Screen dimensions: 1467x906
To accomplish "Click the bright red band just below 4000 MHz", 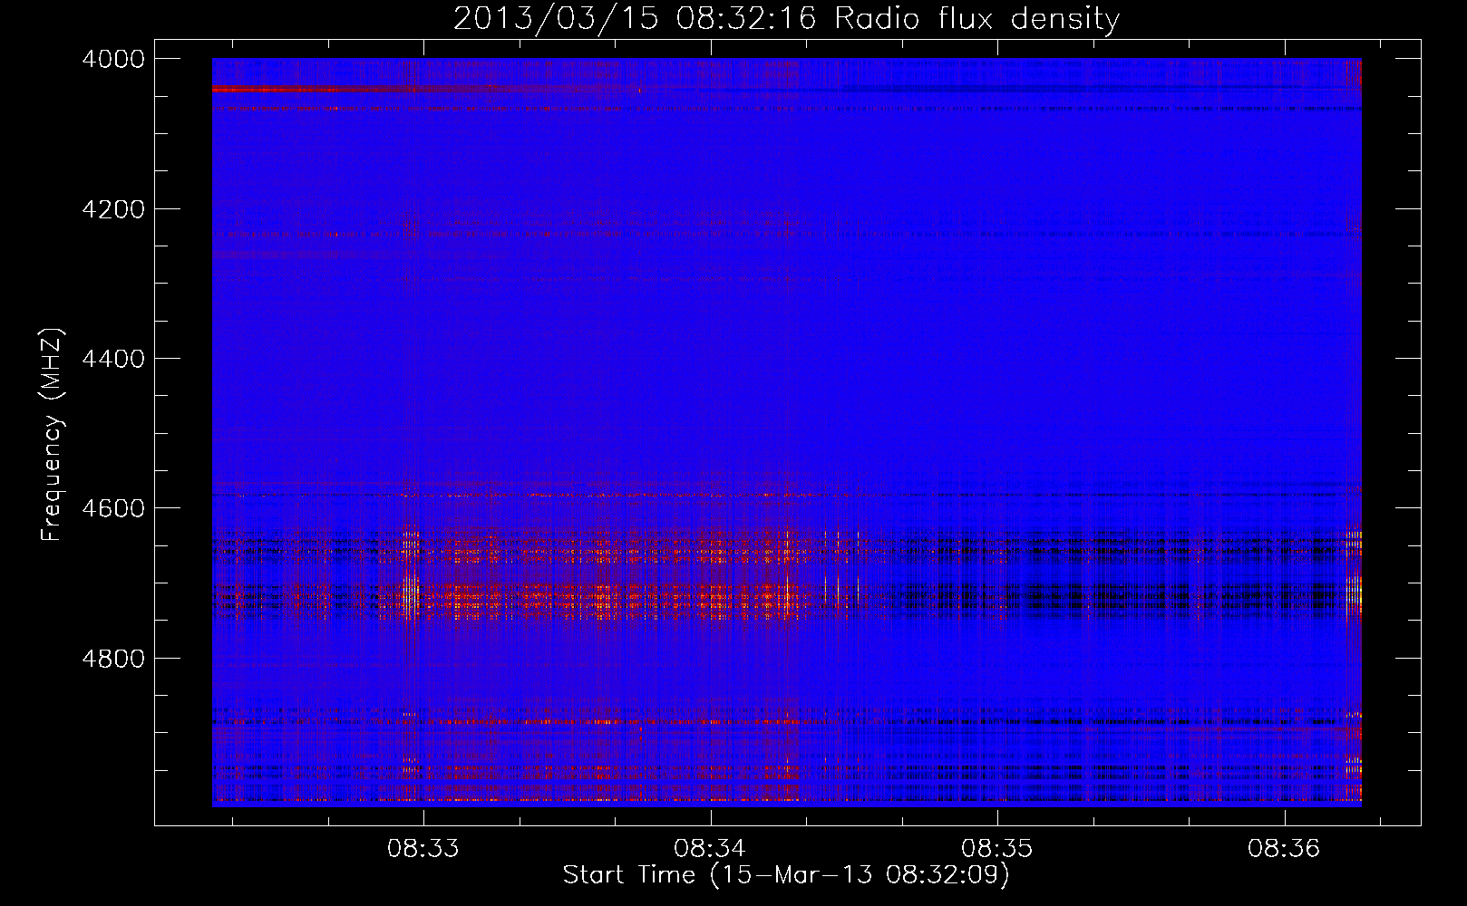I will [x=299, y=89].
